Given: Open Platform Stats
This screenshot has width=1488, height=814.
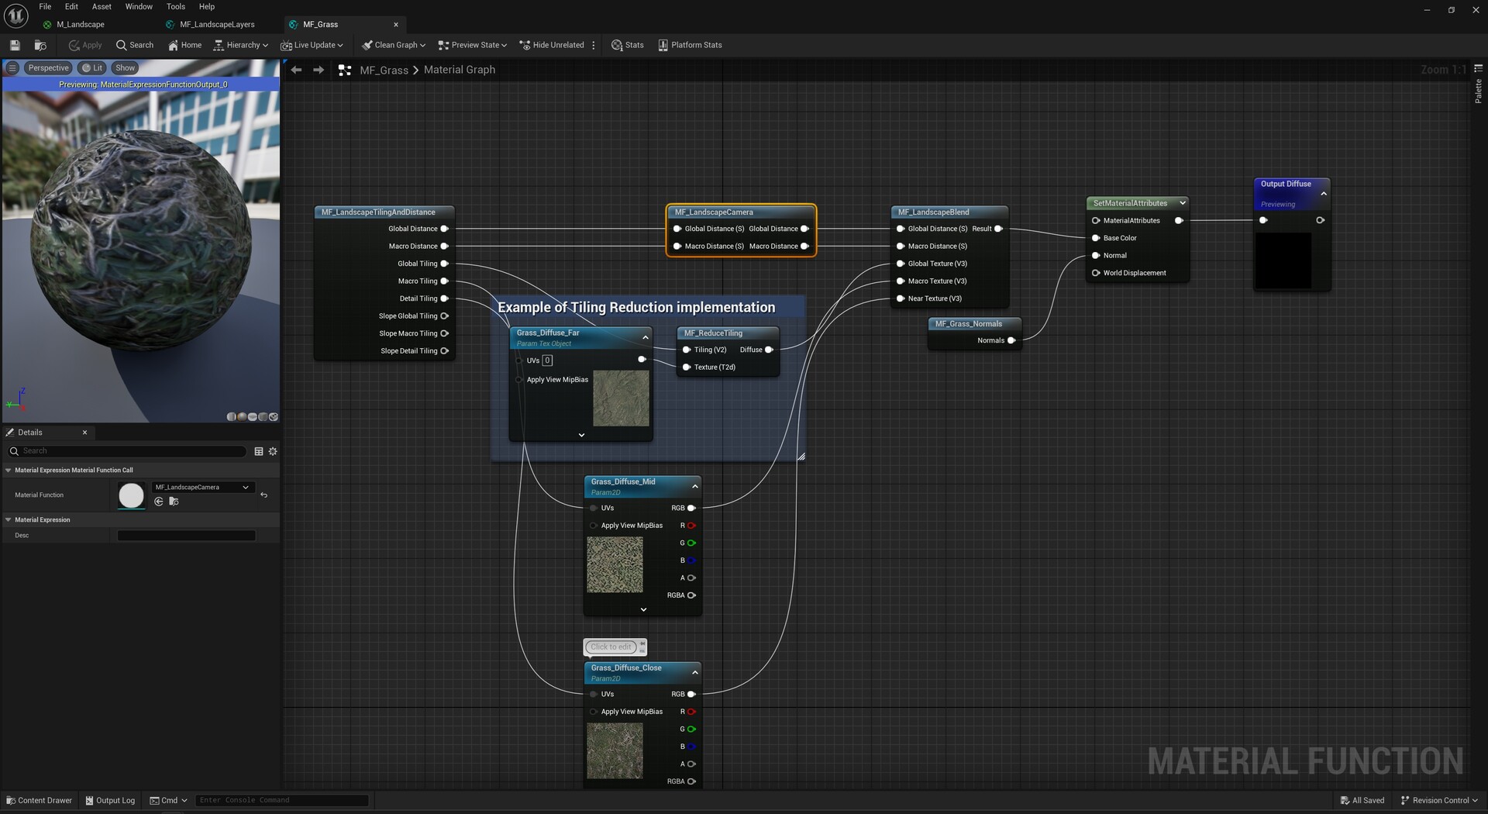Looking at the screenshot, I should tap(689, 45).
